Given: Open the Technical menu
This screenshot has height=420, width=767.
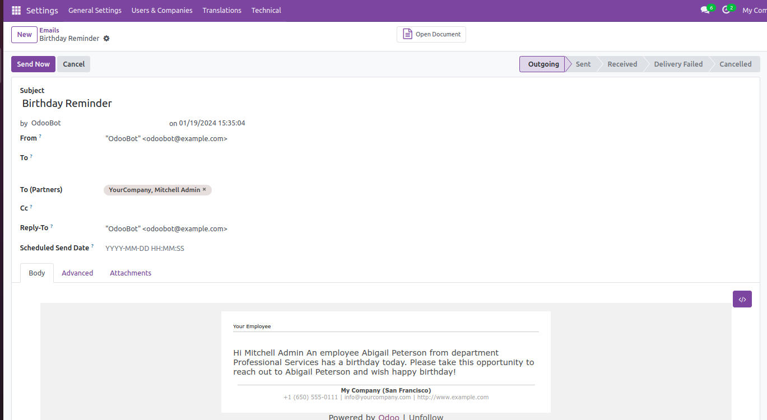Looking at the screenshot, I should (x=266, y=11).
